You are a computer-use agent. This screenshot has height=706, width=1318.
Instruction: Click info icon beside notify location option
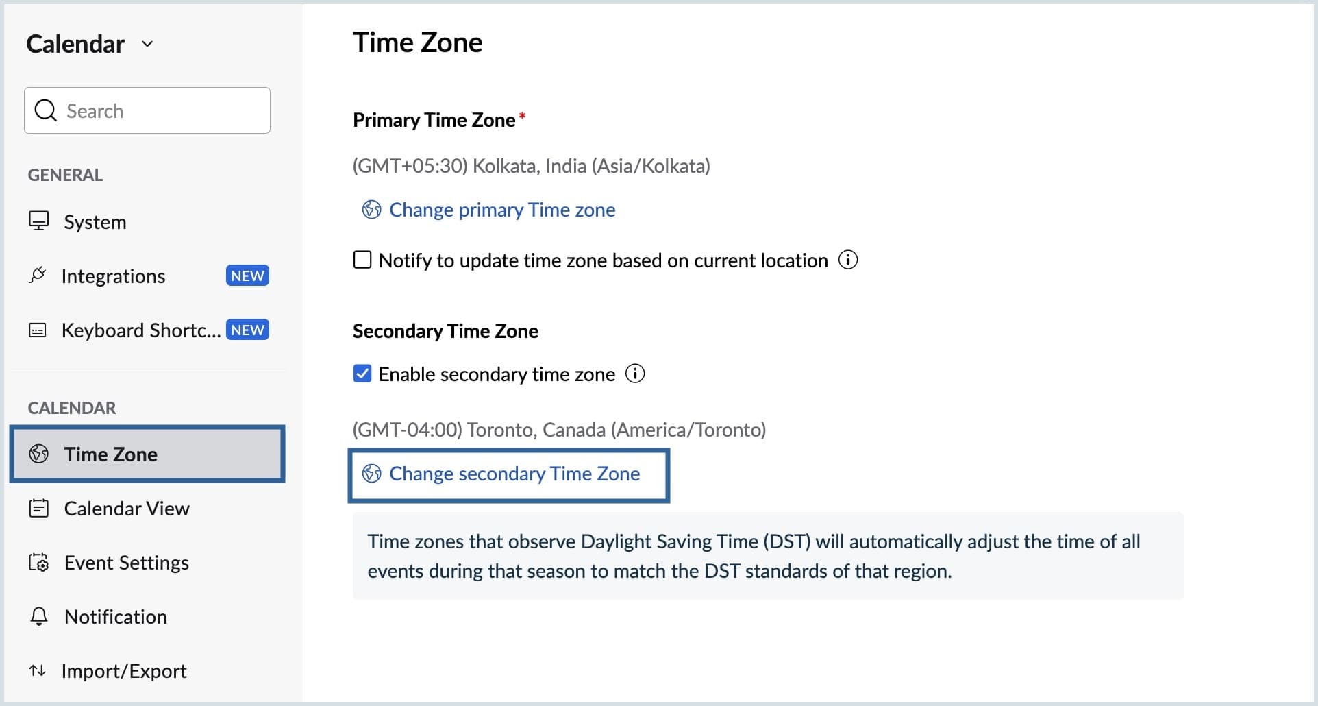(x=848, y=260)
